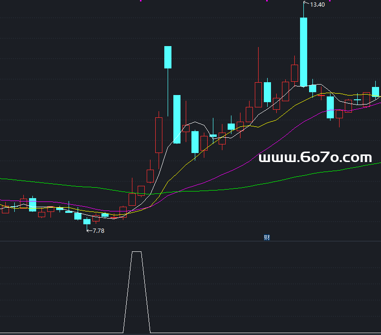Select the red hollow candle left of tallest candle
Screen dimensions: 381x335
pyautogui.click(x=294, y=74)
